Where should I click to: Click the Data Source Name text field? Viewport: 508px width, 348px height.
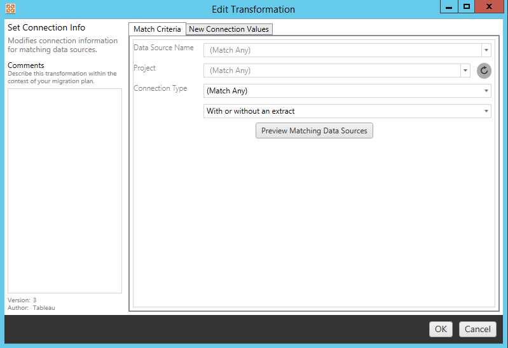342,50
